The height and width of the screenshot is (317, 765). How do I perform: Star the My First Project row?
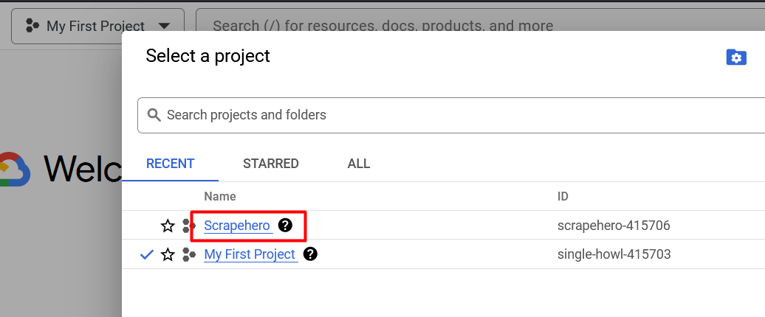168,254
